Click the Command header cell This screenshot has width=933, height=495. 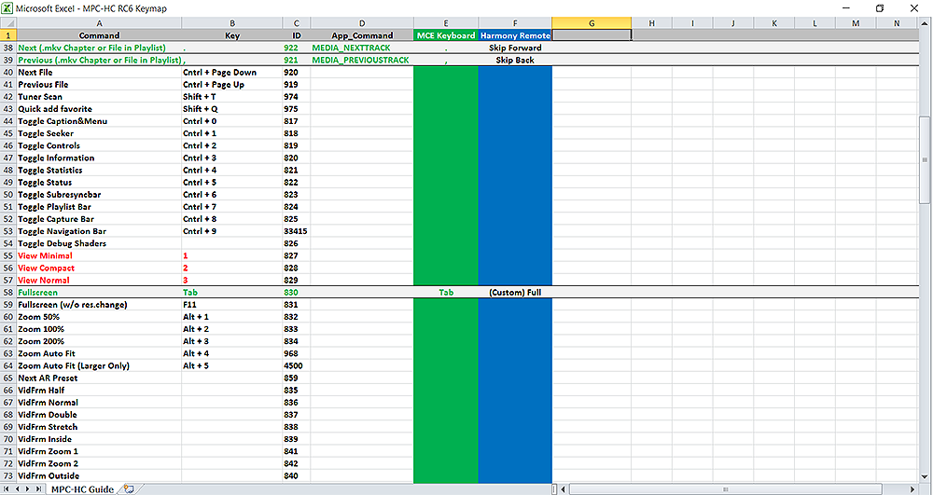coord(99,35)
